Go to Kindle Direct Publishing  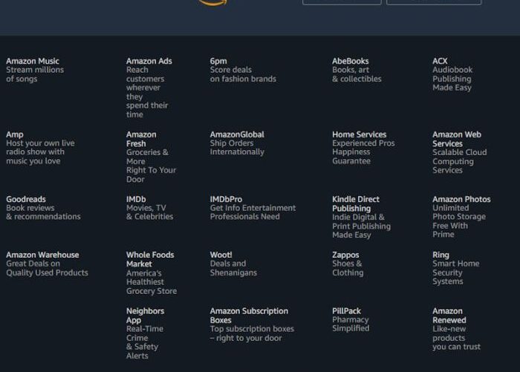pos(361,217)
